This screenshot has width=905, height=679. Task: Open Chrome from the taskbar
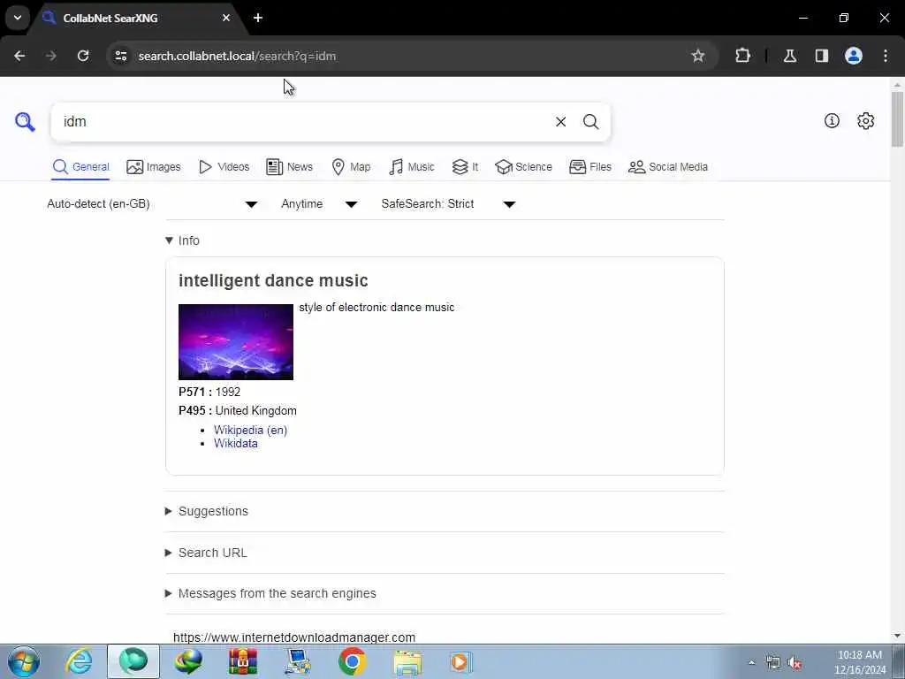[352, 661]
